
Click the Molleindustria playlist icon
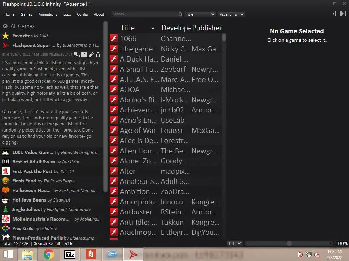tap(5, 219)
